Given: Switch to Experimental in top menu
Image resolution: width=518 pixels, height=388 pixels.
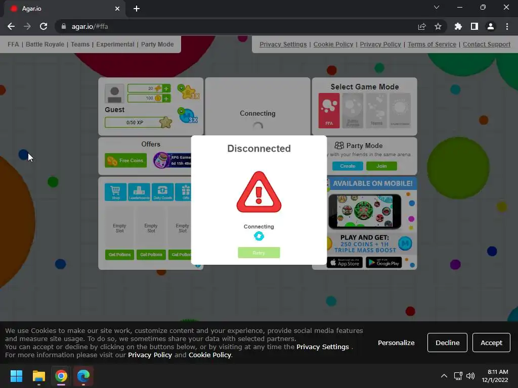Looking at the screenshot, I should point(115,44).
